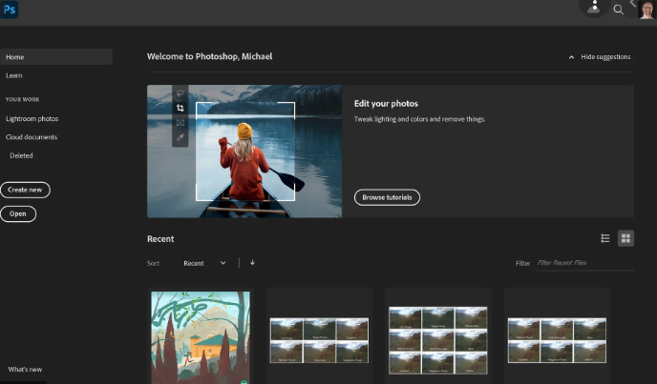Open the user profile avatar
The height and width of the screenshot is (384, 657).
[x=646, y=10]
